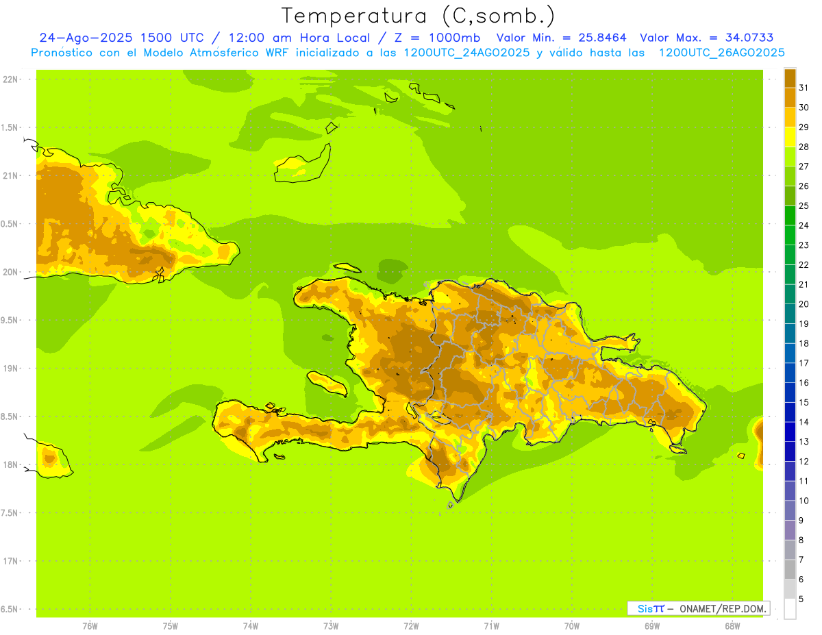Click the '20N' latitude label
The image size is (822, 635).
click(10, 272)
